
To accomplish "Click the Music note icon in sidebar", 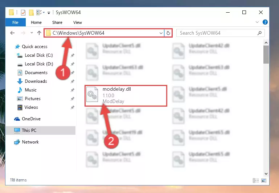I will pyautogui.click(x=20, y=90).
